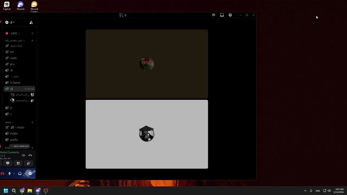Screen dimensions: 347x195
Task: Select the active :) voice channel row
Action: tap(19, 89)
